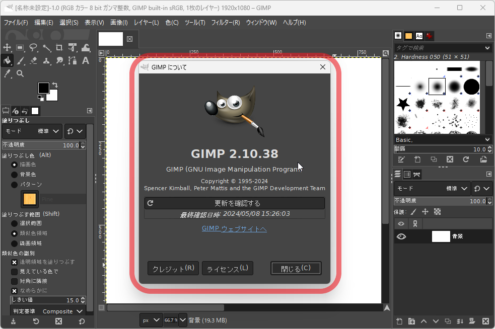
Task: Select the Zoom tool
Action: (20, 74)
